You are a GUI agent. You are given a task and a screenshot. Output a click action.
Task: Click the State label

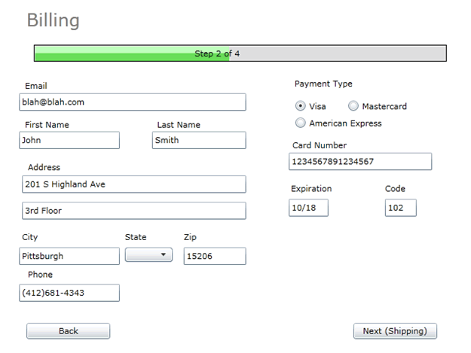click(x=136, y=237)
